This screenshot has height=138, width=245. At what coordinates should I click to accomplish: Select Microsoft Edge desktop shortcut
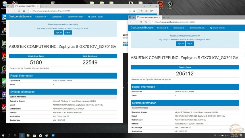point(4,19)
